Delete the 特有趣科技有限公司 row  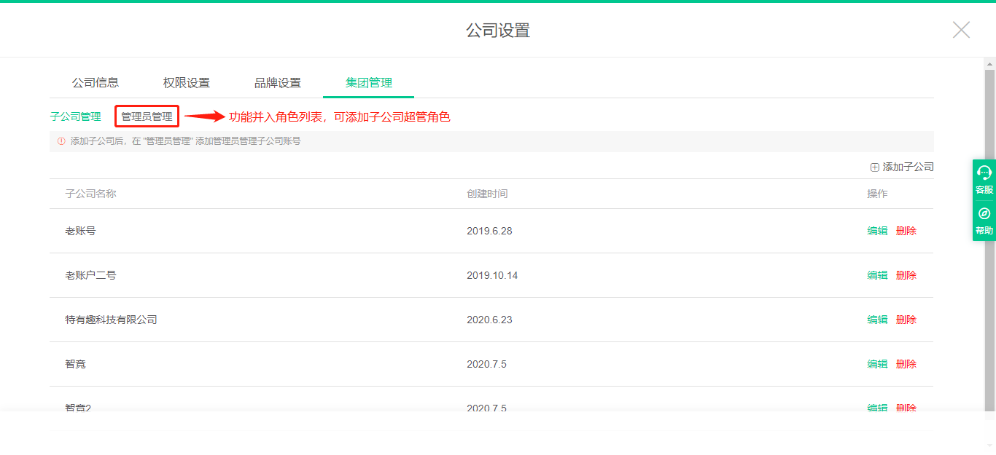coord(906,320)
